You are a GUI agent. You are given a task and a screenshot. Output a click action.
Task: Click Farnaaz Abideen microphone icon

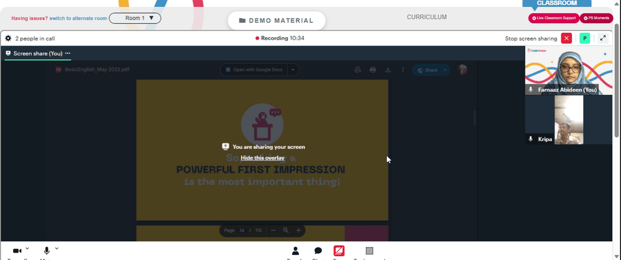531,90
